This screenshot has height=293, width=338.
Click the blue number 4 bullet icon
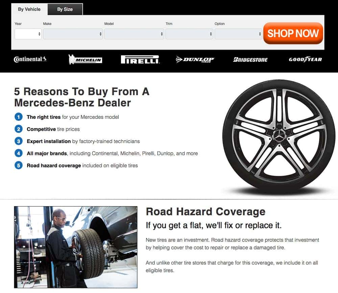tap(19, 153)
